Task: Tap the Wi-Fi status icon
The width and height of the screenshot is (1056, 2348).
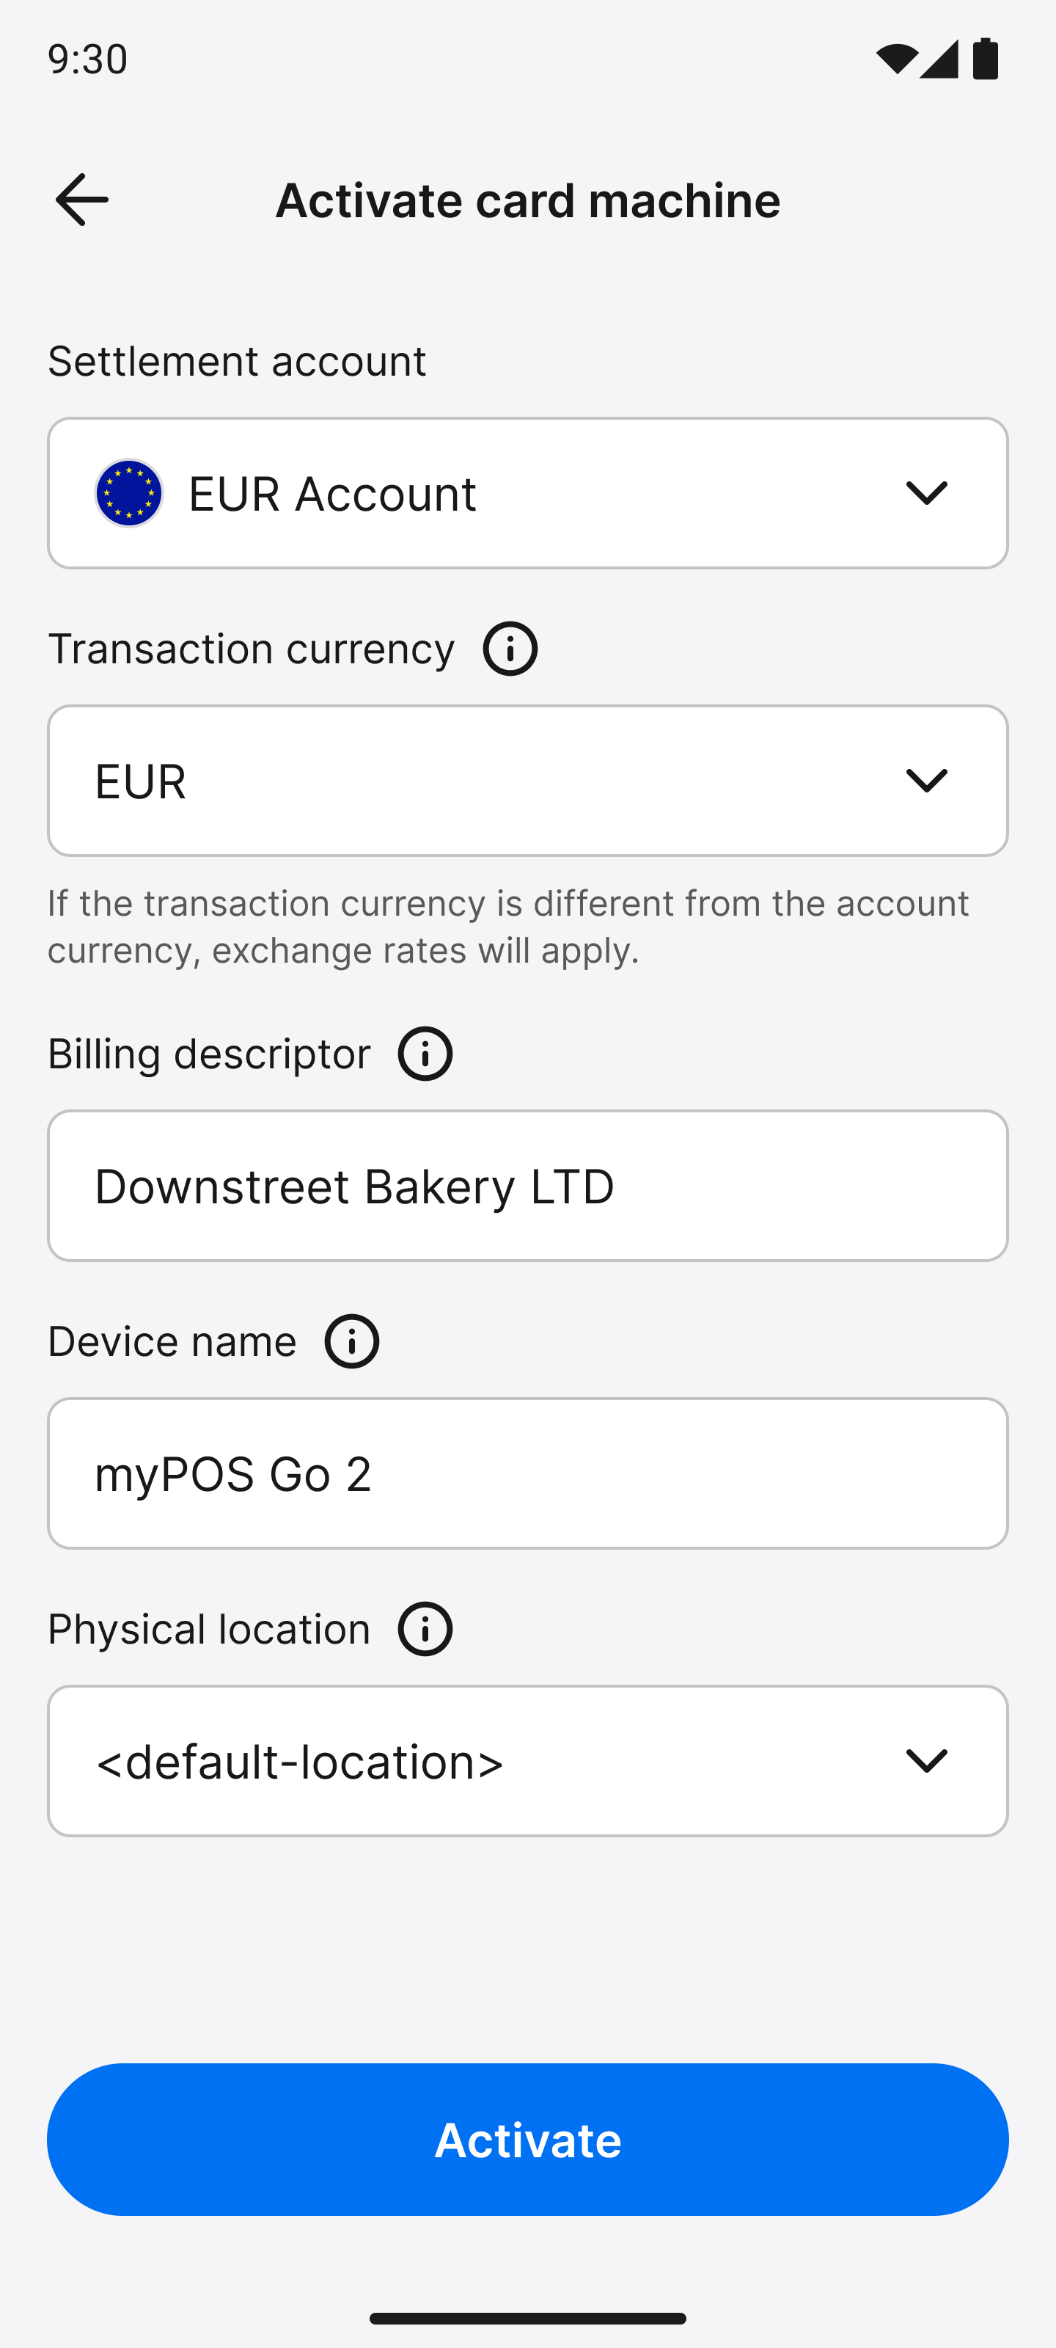Action: (895, 59)
